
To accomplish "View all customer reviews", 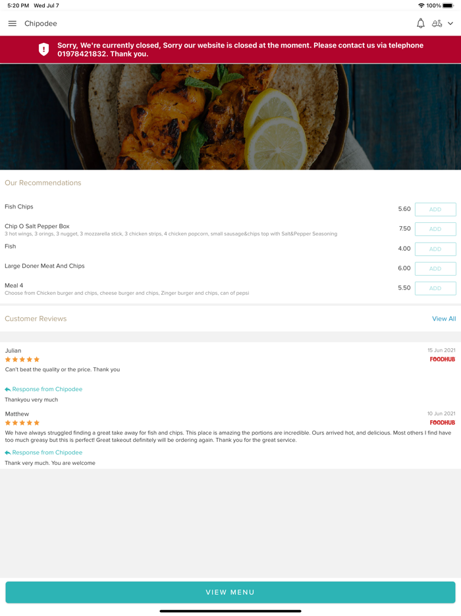I will (444, 319).
